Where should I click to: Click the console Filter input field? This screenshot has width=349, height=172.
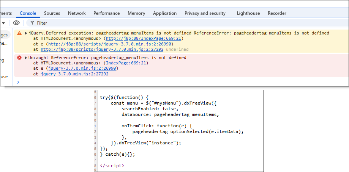point(187,23)
